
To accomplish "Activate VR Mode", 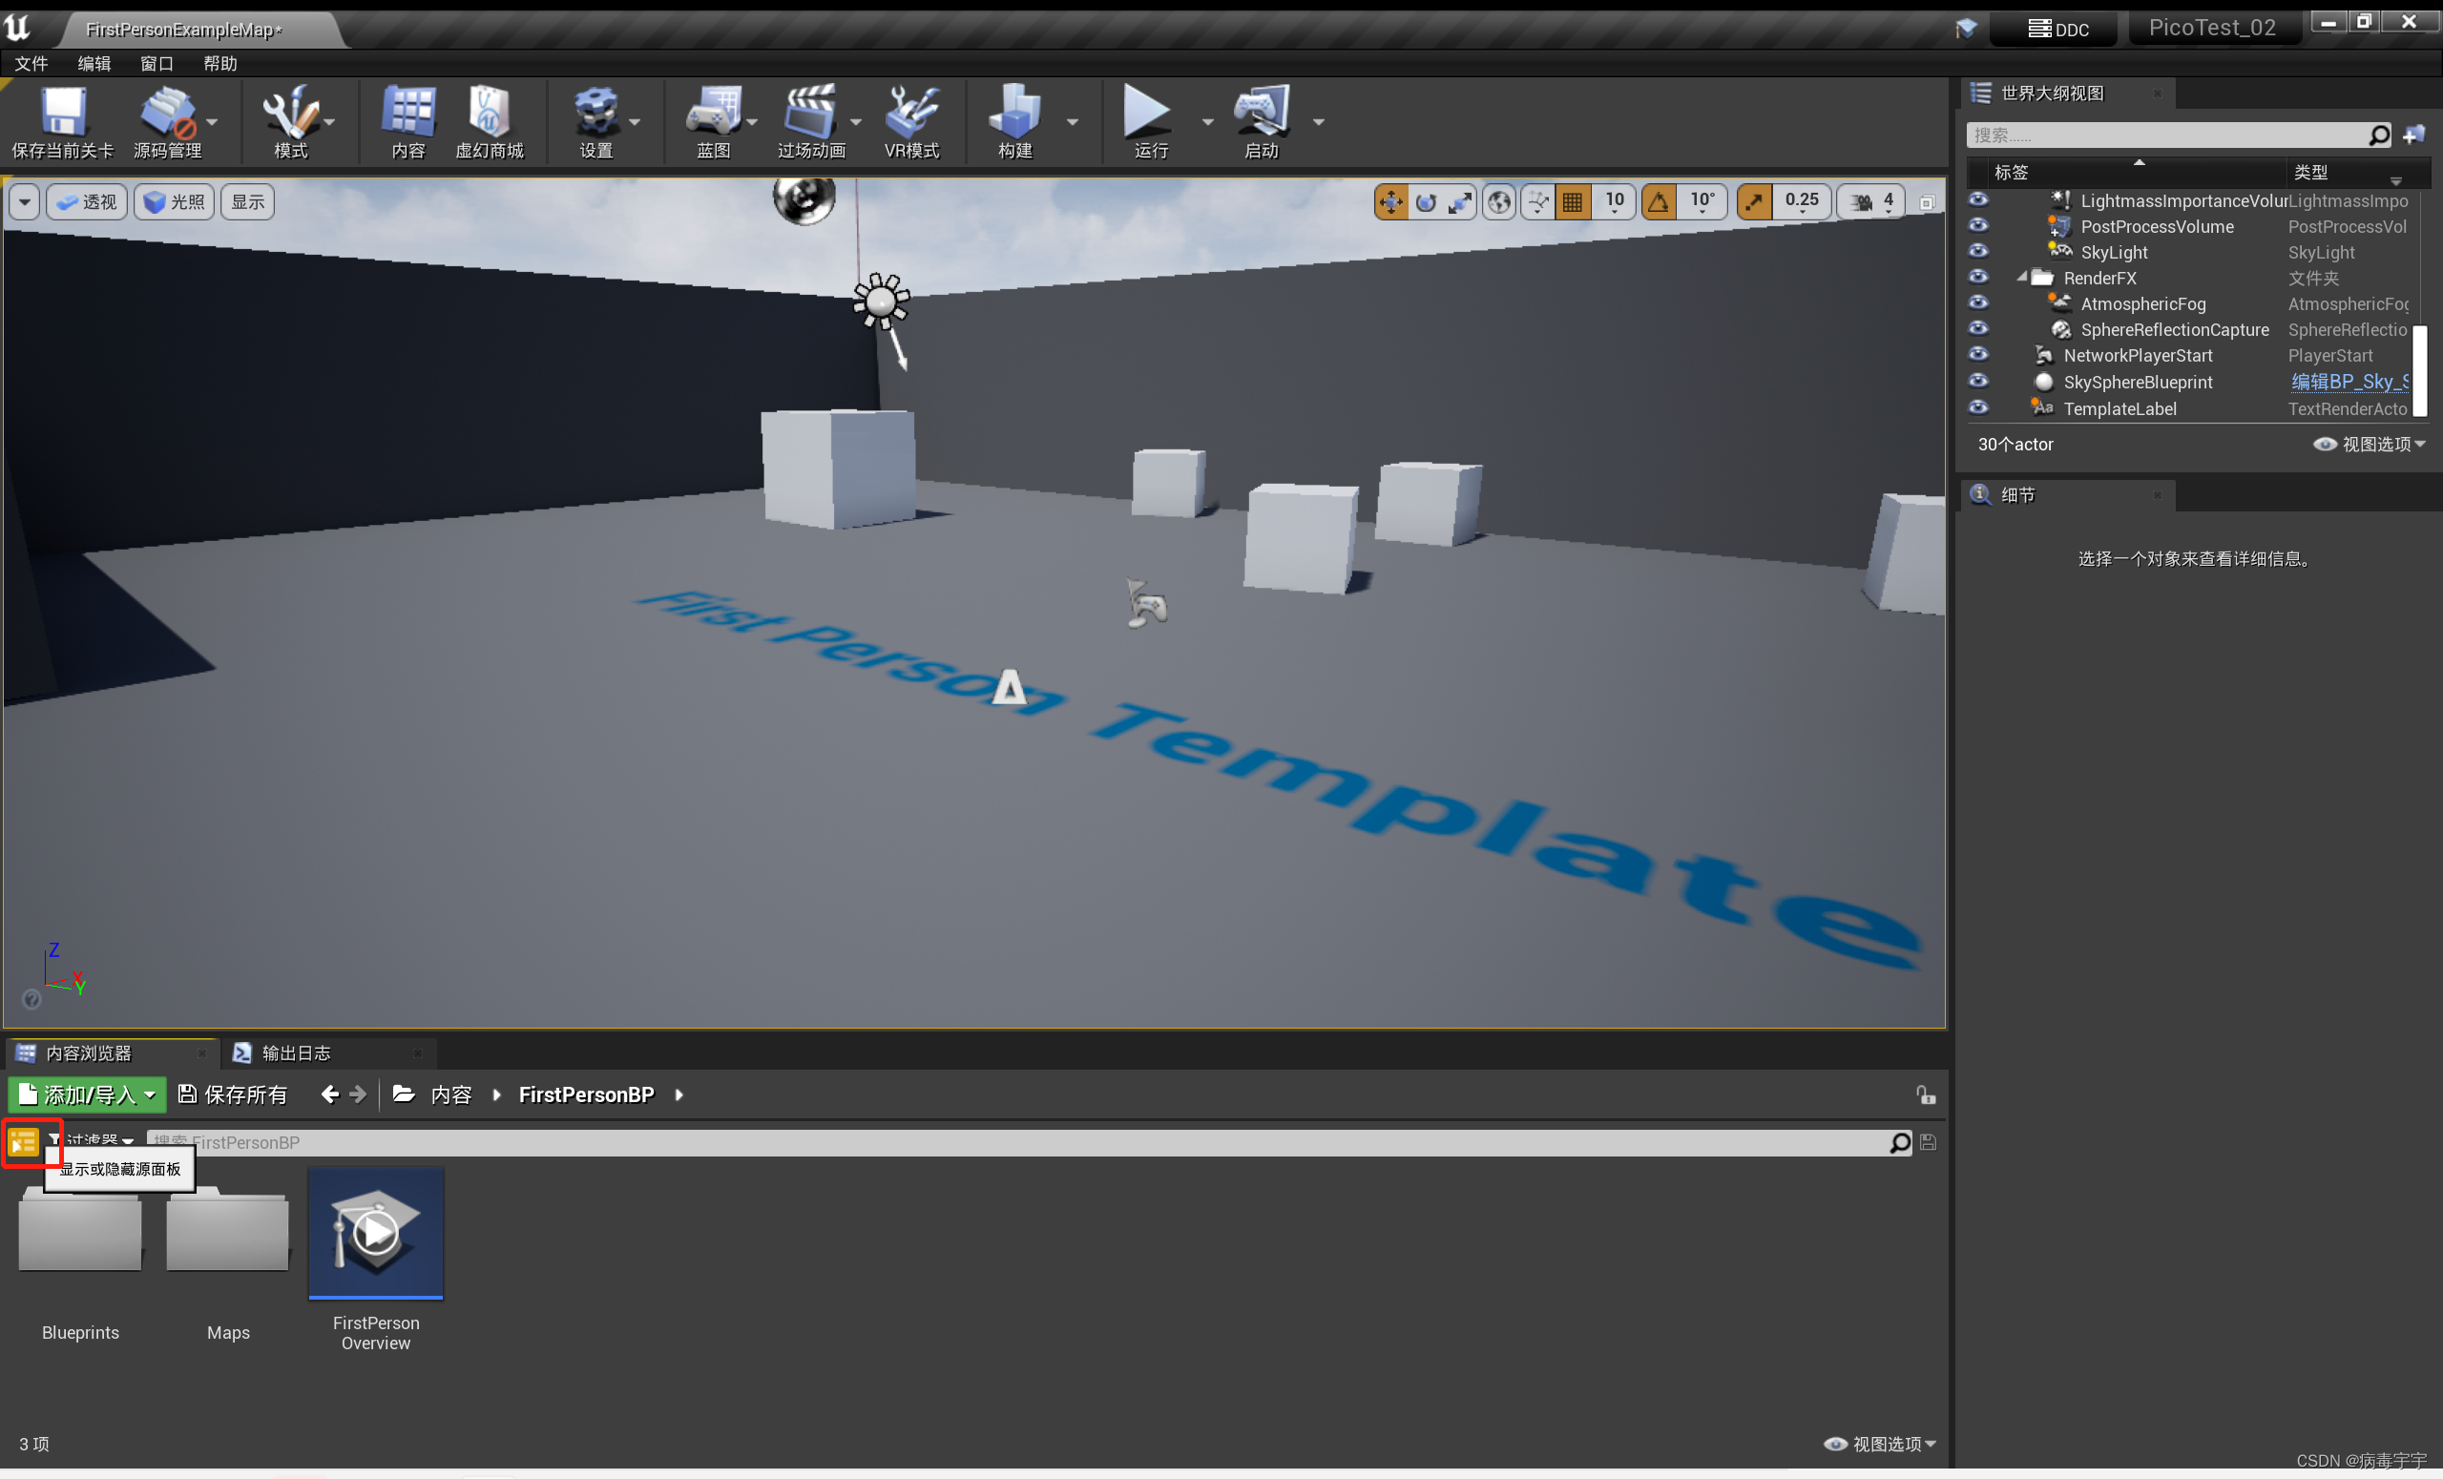I will click(911, 121).
